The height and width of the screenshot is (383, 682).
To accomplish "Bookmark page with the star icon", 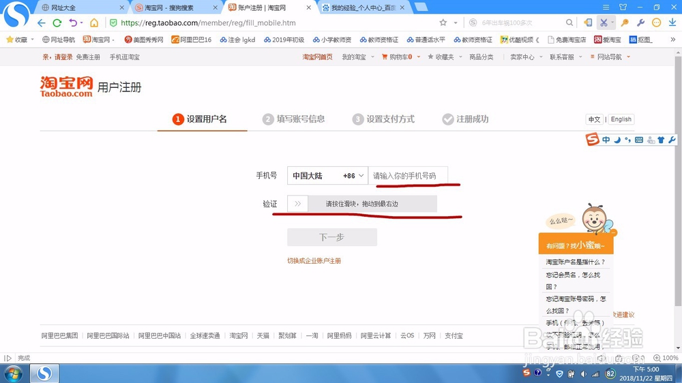I will 443,22.
